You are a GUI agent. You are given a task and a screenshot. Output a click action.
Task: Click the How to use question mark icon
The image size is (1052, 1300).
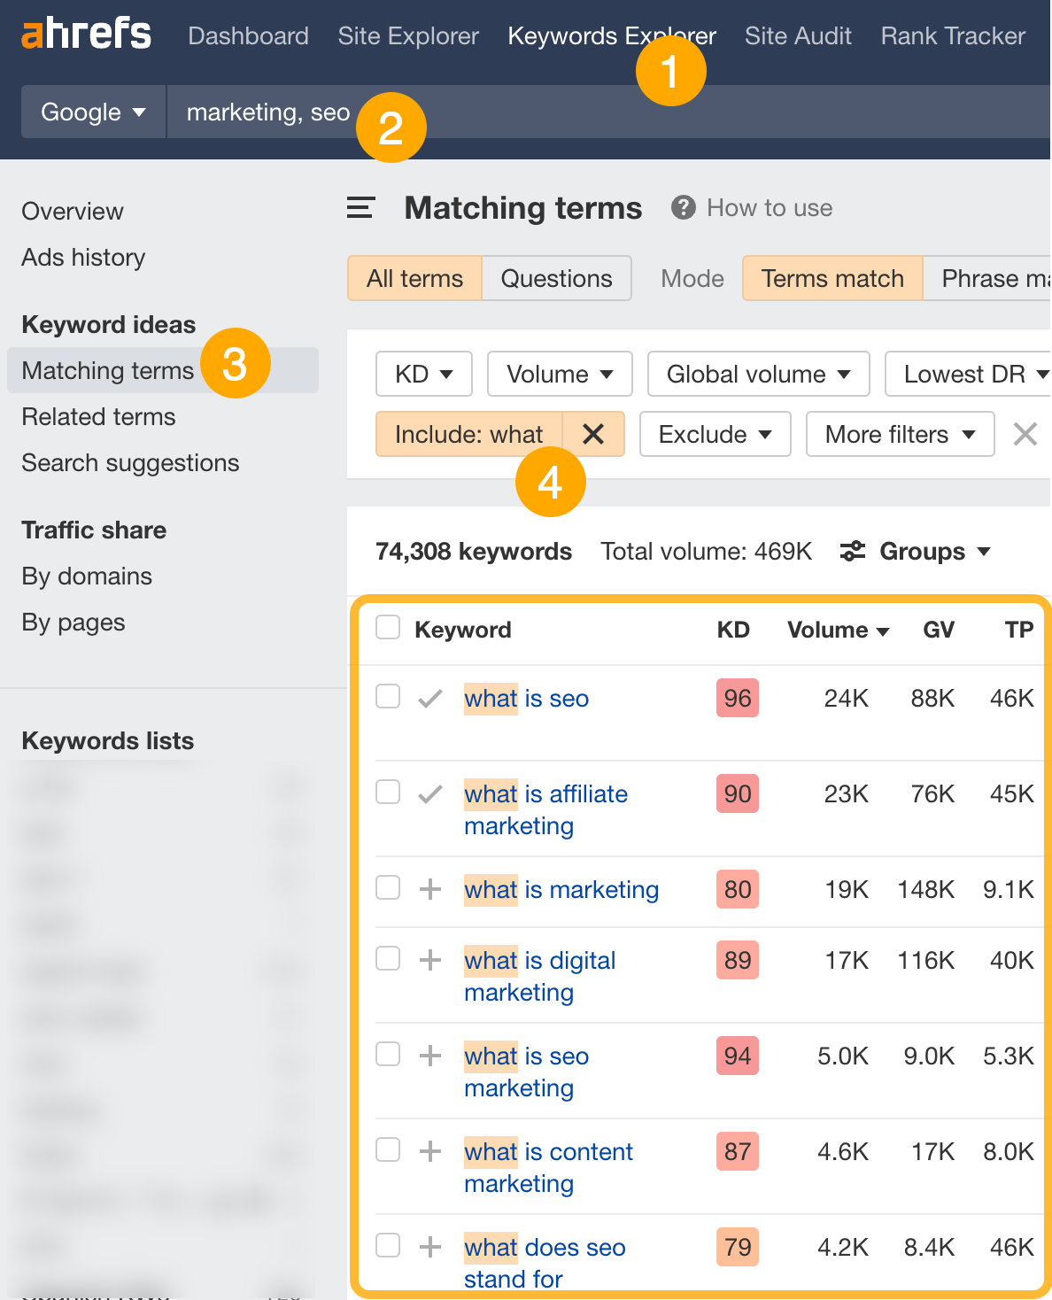pos(683,207)
